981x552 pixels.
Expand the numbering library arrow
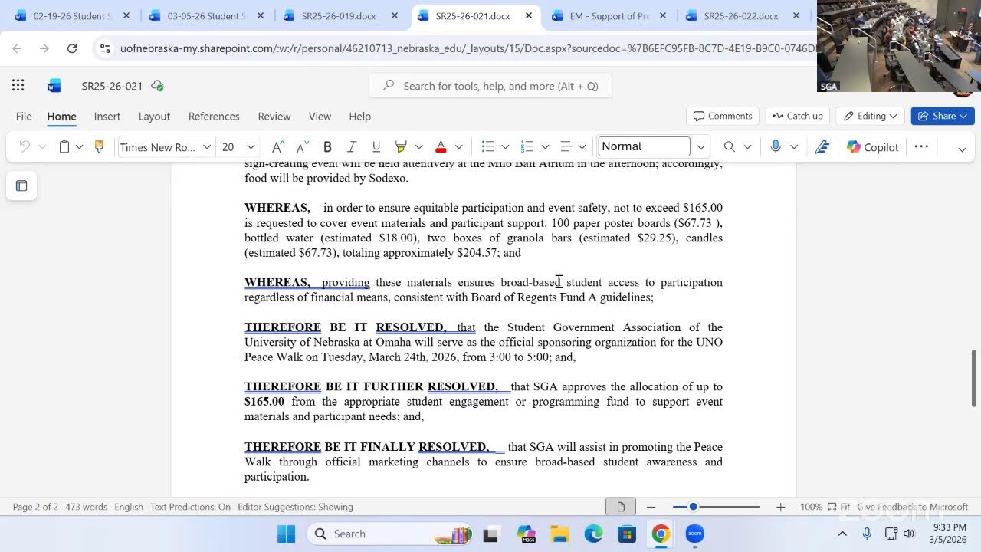[x=545, y=147]
